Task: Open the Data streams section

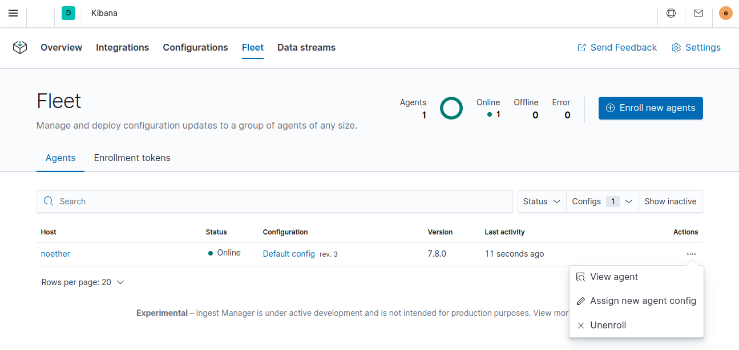Action: pyautogui.click(x=306, y=47)
